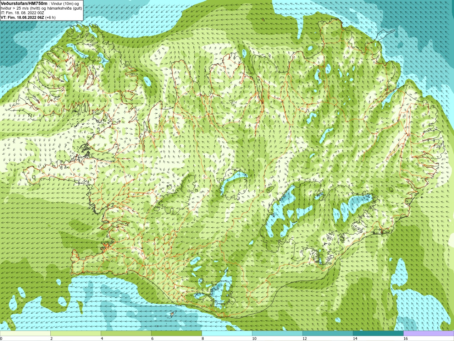Click the 'VT: Fim. 18.08.2022 06Z' valid-time line
Screen dimensions: 454x341
(x=28, y=17)
